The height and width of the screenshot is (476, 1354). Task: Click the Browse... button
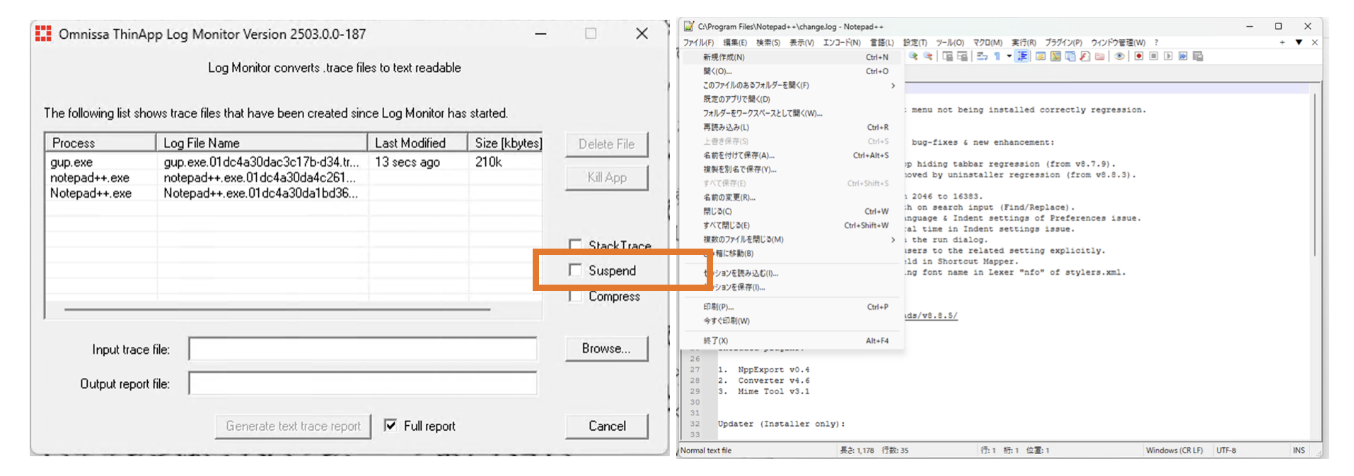606,349
